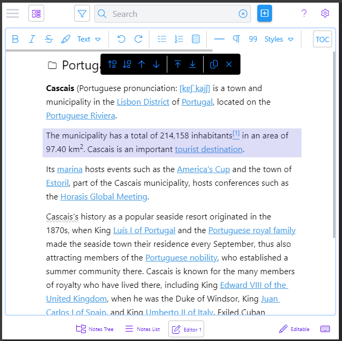The image size is (342, 341).
Task: Move the block down with sibling icon
Action: coord(127,64)
